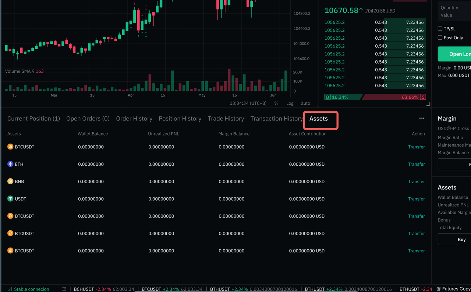Screen dimensions: 471x292
Task: Open the Current Position (1) tab
Action: pos(33,119)
